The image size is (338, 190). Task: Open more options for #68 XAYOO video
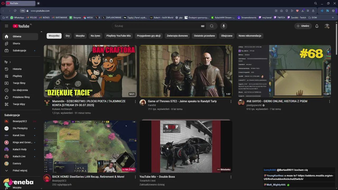pyautogui.click(x=330, y=102)
